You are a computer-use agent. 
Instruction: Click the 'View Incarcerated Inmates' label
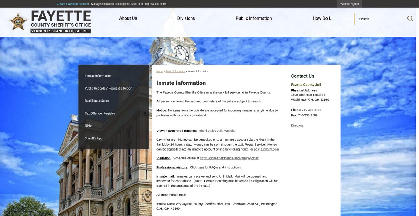(176, 131)
